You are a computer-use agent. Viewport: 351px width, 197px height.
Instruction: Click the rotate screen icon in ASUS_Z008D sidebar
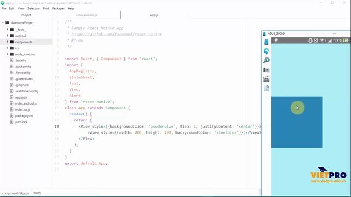[x=266, y=51]
